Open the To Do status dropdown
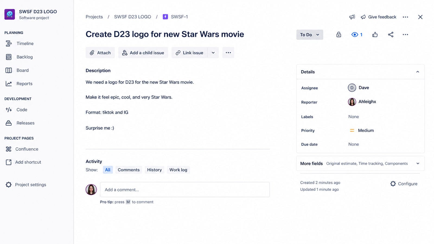Image resolution: width=434 pixels, height=244 pixels. click(309, 35)
